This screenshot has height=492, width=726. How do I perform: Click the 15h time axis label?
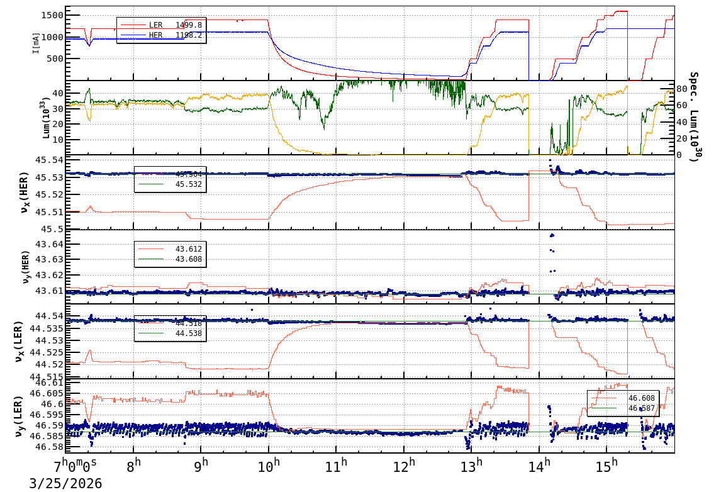[x=607, y=466]
